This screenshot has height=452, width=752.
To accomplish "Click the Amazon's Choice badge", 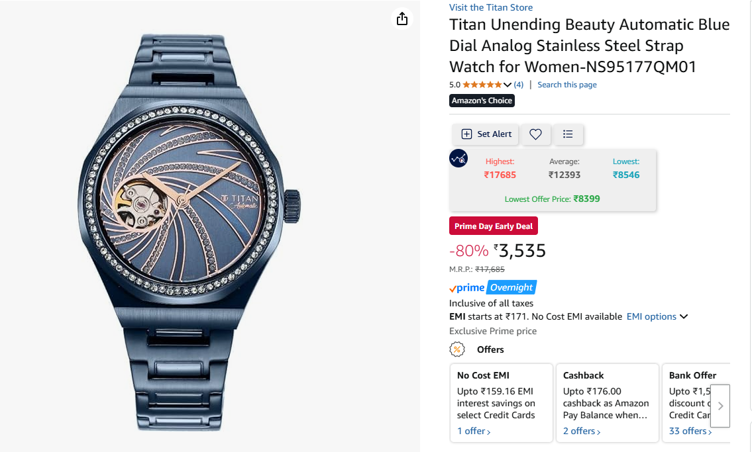I will pyautogui.click(x=482, y=101).
